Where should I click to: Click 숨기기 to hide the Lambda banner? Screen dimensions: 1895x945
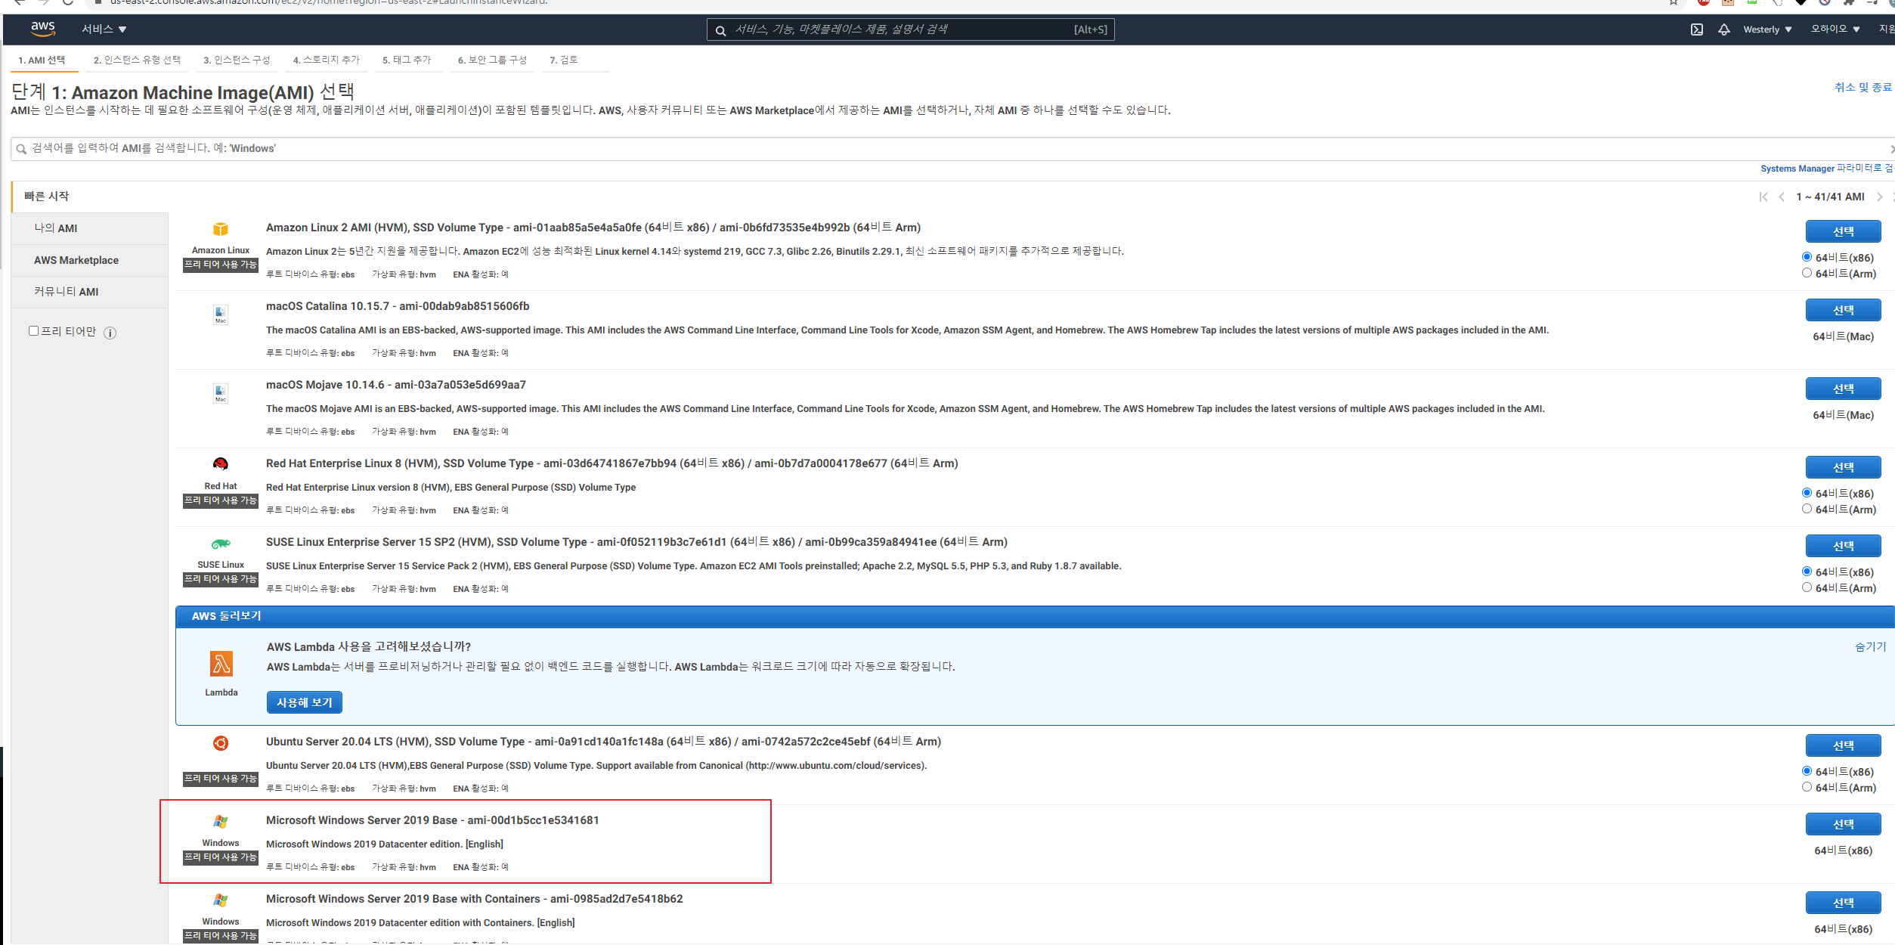(1870, 647)
